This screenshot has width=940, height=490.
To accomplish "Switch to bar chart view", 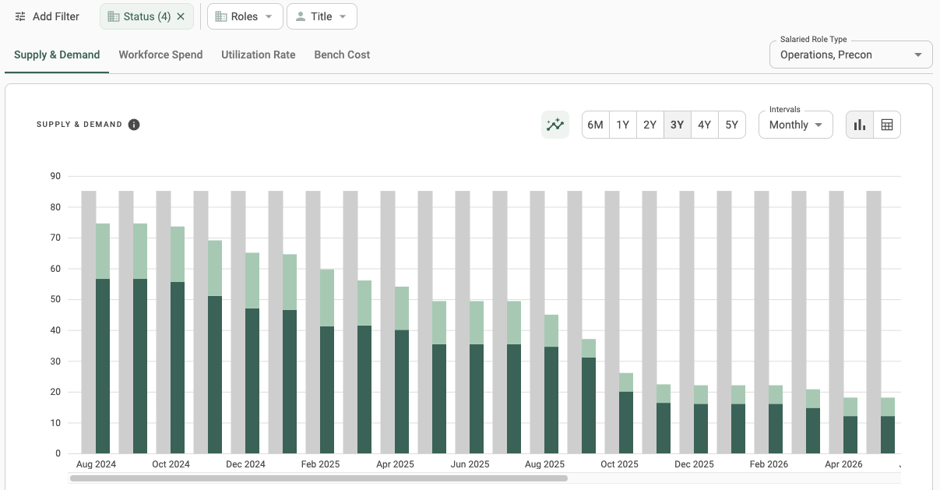I will point(859,124).
